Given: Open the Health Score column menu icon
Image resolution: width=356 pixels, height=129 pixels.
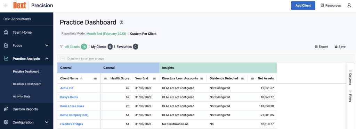Looking at the screenshot, I should point(105,78).
